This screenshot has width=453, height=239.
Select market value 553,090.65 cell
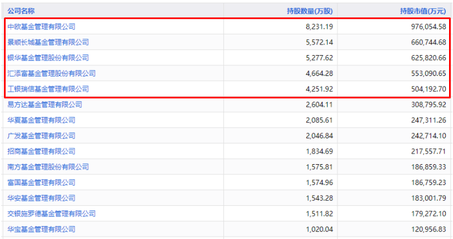(429, 74)
